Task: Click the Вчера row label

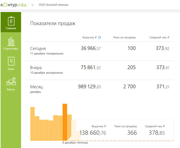Action: click(x=36, y=68)
